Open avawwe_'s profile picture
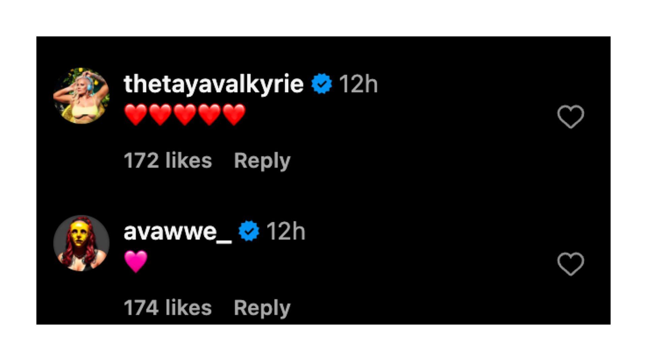This screenshot has width=647, height=364. pyautogui.click(x=81, y=243)
